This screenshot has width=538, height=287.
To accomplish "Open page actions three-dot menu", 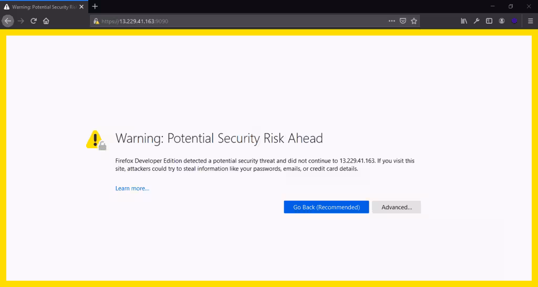I will [x=392, y=21].
